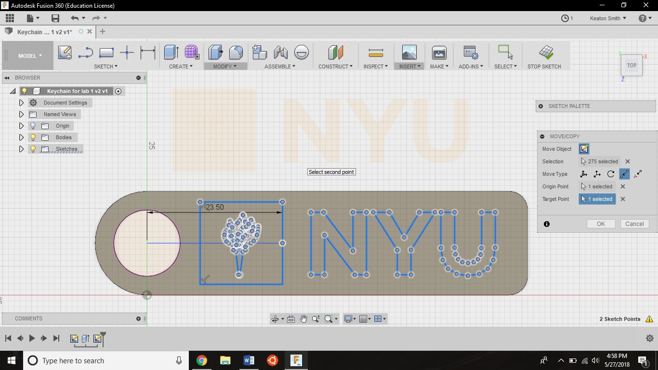
Task: Click the Extrude tool icon
Action: click(x=171, y=53)
